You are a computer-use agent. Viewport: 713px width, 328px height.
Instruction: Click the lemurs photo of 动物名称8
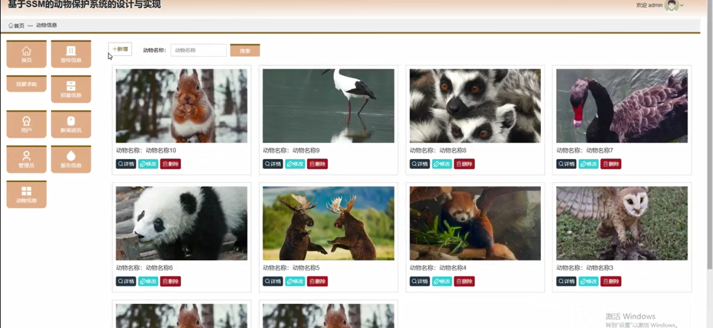pos(475,106)
